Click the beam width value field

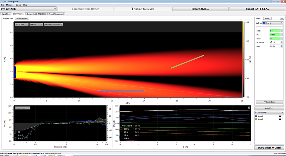click(x=275, y=31)
